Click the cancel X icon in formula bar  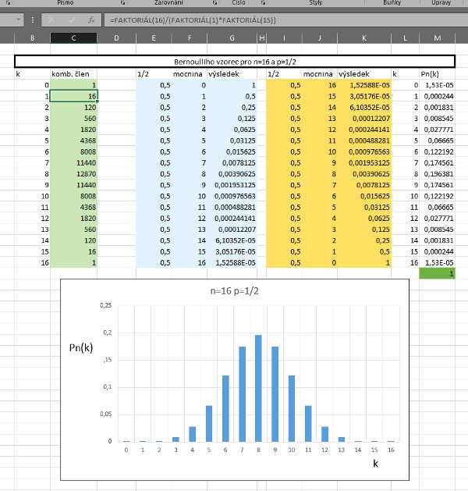[x=51, y=20]
